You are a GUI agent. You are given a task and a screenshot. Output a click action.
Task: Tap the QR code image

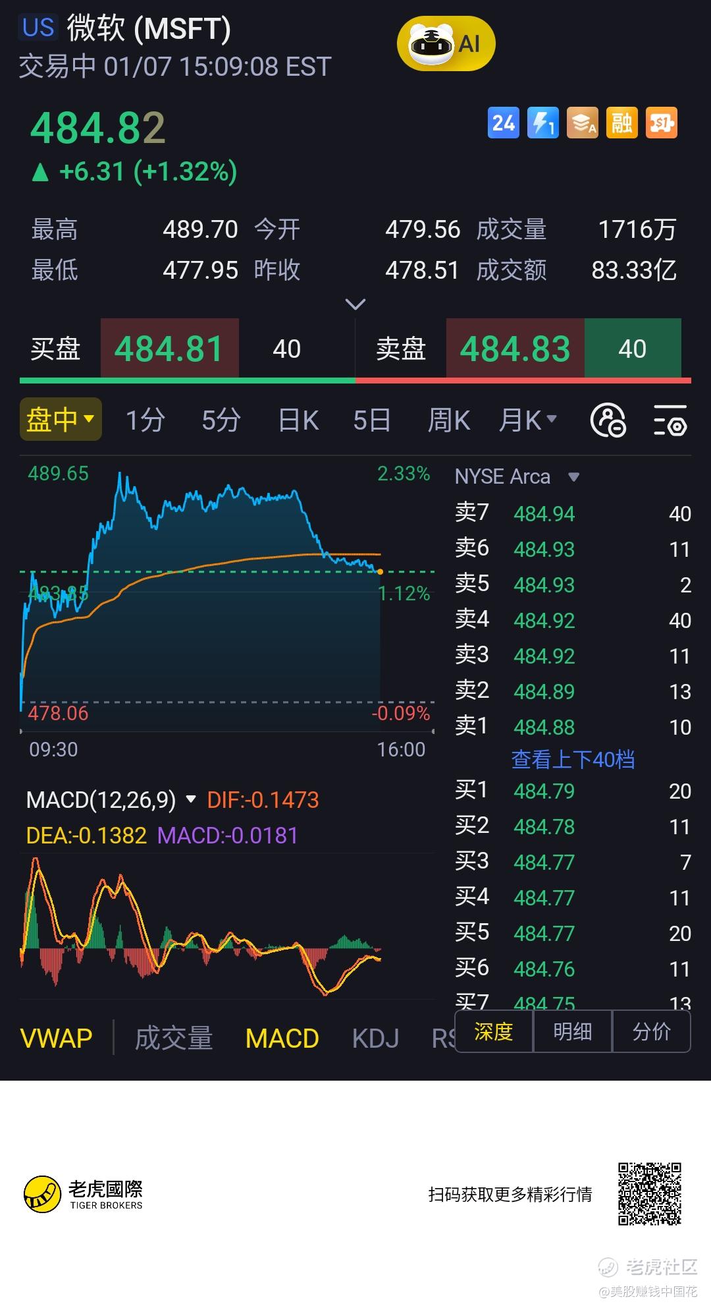click(649, 1194)
